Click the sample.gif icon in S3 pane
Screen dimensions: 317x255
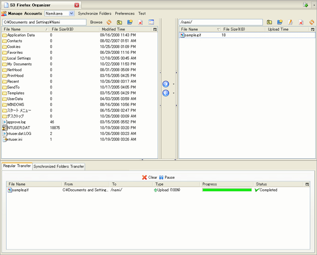[182, 35]
